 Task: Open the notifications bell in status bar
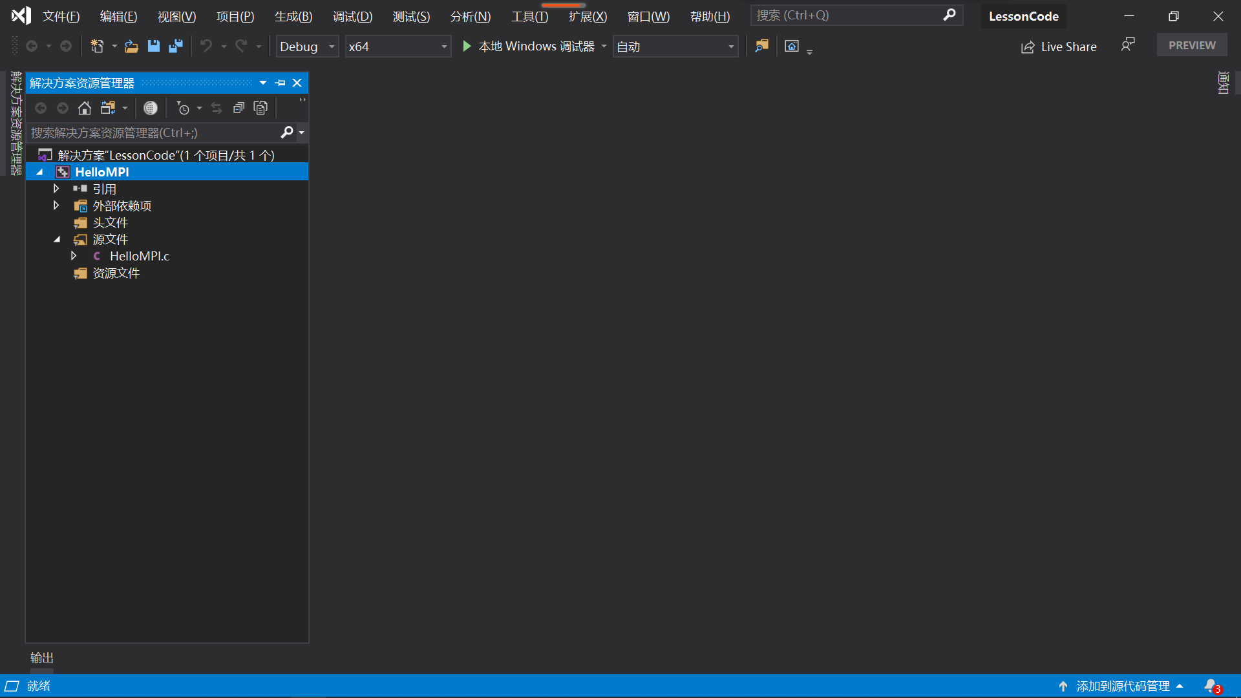coord(1211,686)
